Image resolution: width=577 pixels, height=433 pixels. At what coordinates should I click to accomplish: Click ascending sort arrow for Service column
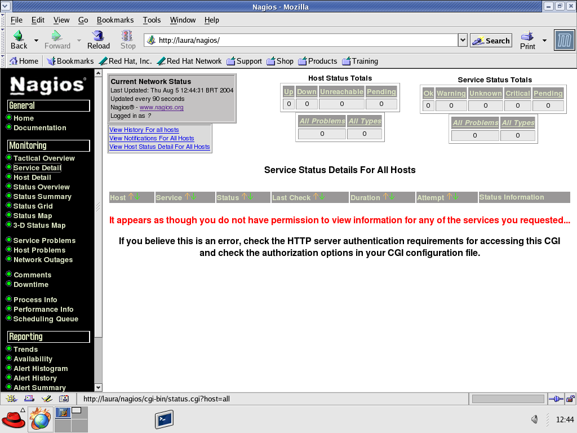187,197
